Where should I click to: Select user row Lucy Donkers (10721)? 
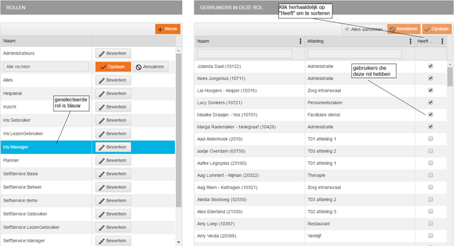pos(320,103)
